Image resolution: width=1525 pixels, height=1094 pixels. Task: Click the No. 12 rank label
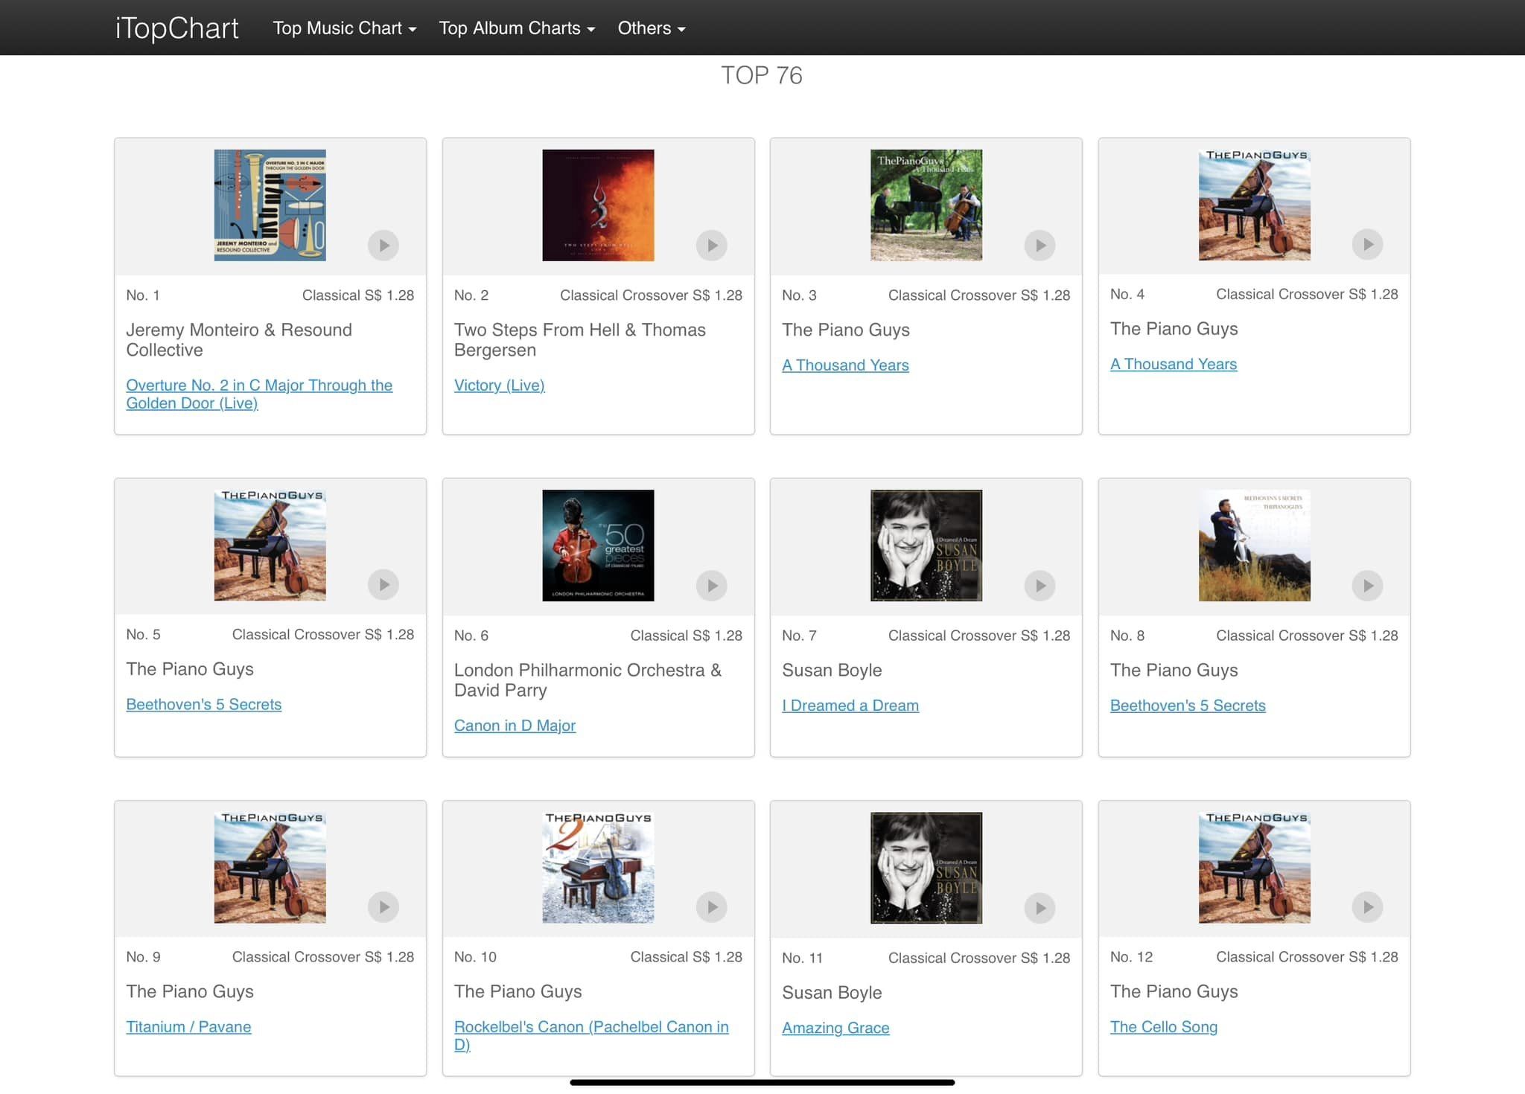coord(1131,956)
